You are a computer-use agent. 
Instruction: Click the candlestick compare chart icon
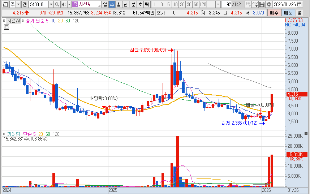click(248, 4)
